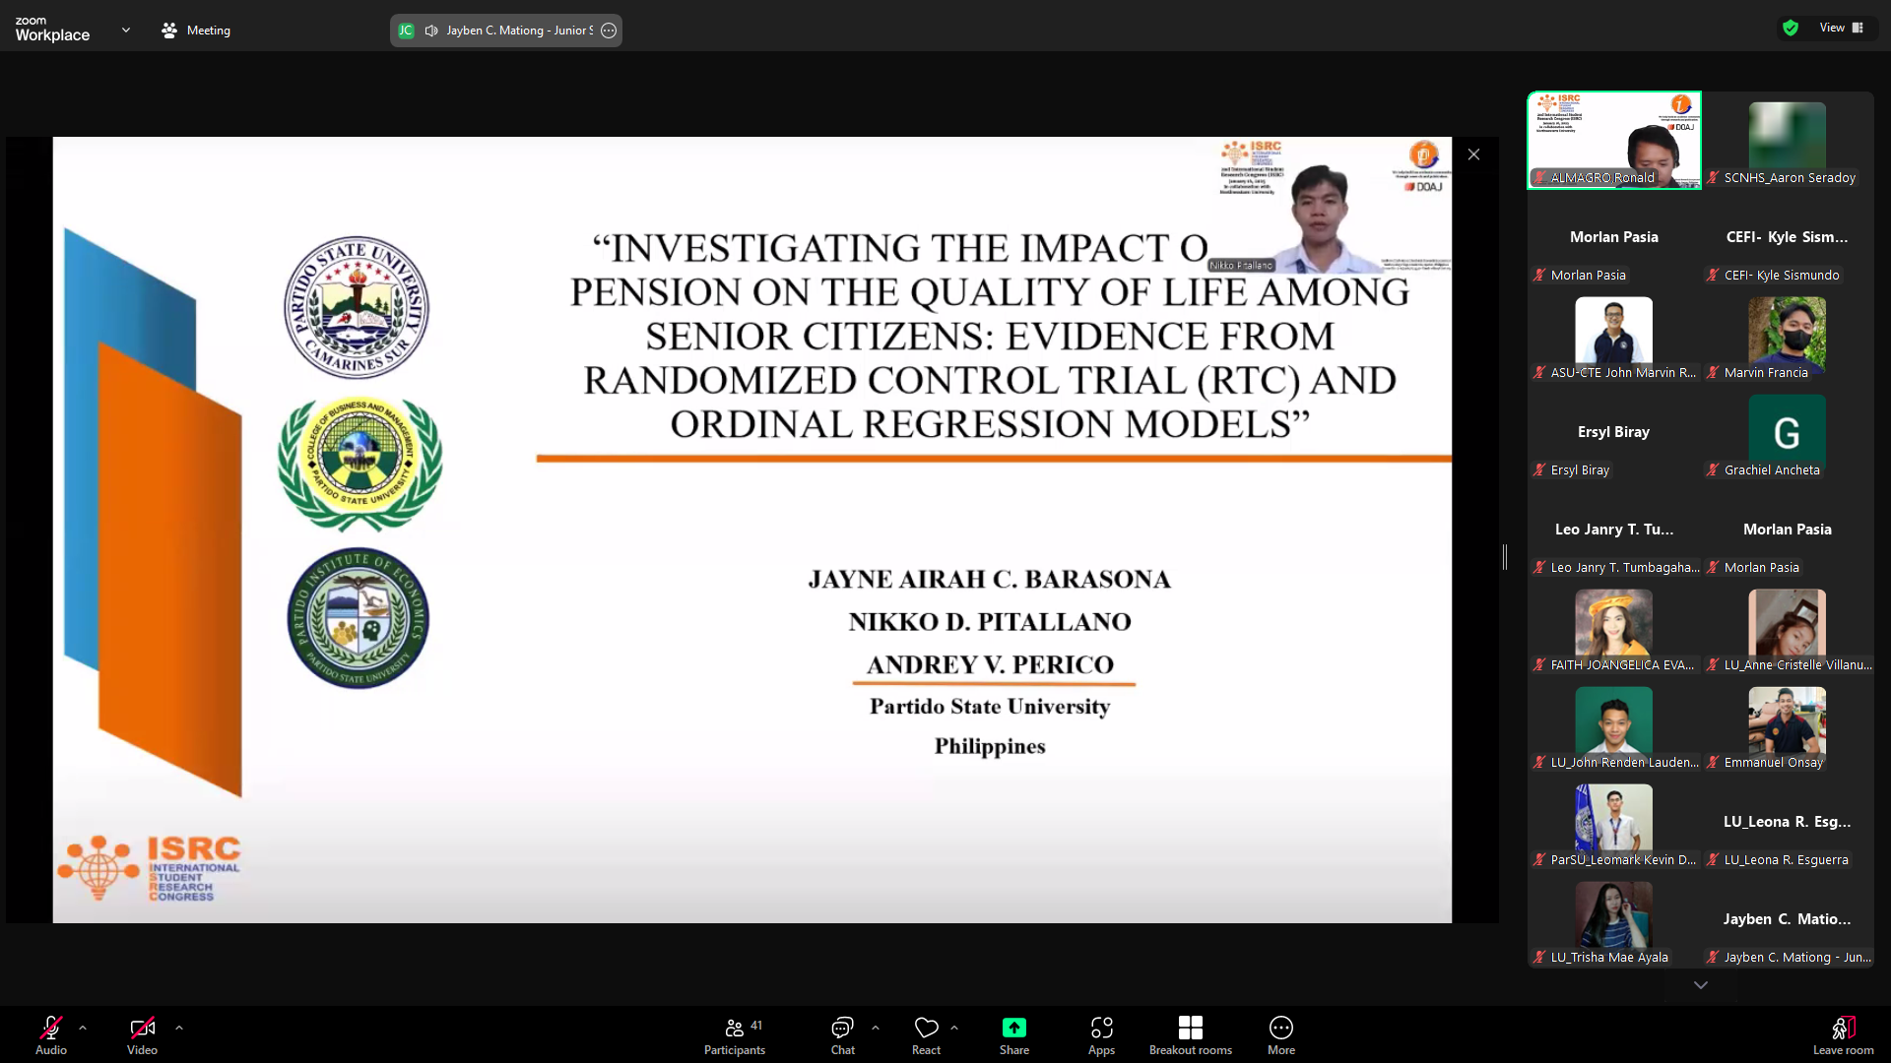Image resolution: width=1891 pixels, height=1063 pixels.
Task: Open Zoom Workplace dropdown chevron
Action: [x=126, y=31]
